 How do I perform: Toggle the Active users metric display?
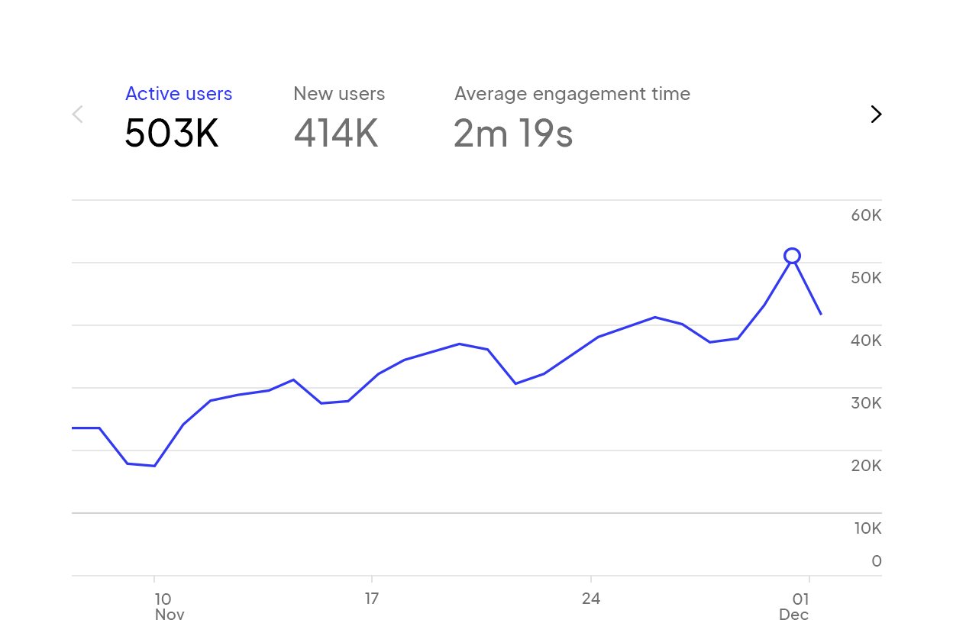coord(179,93)
